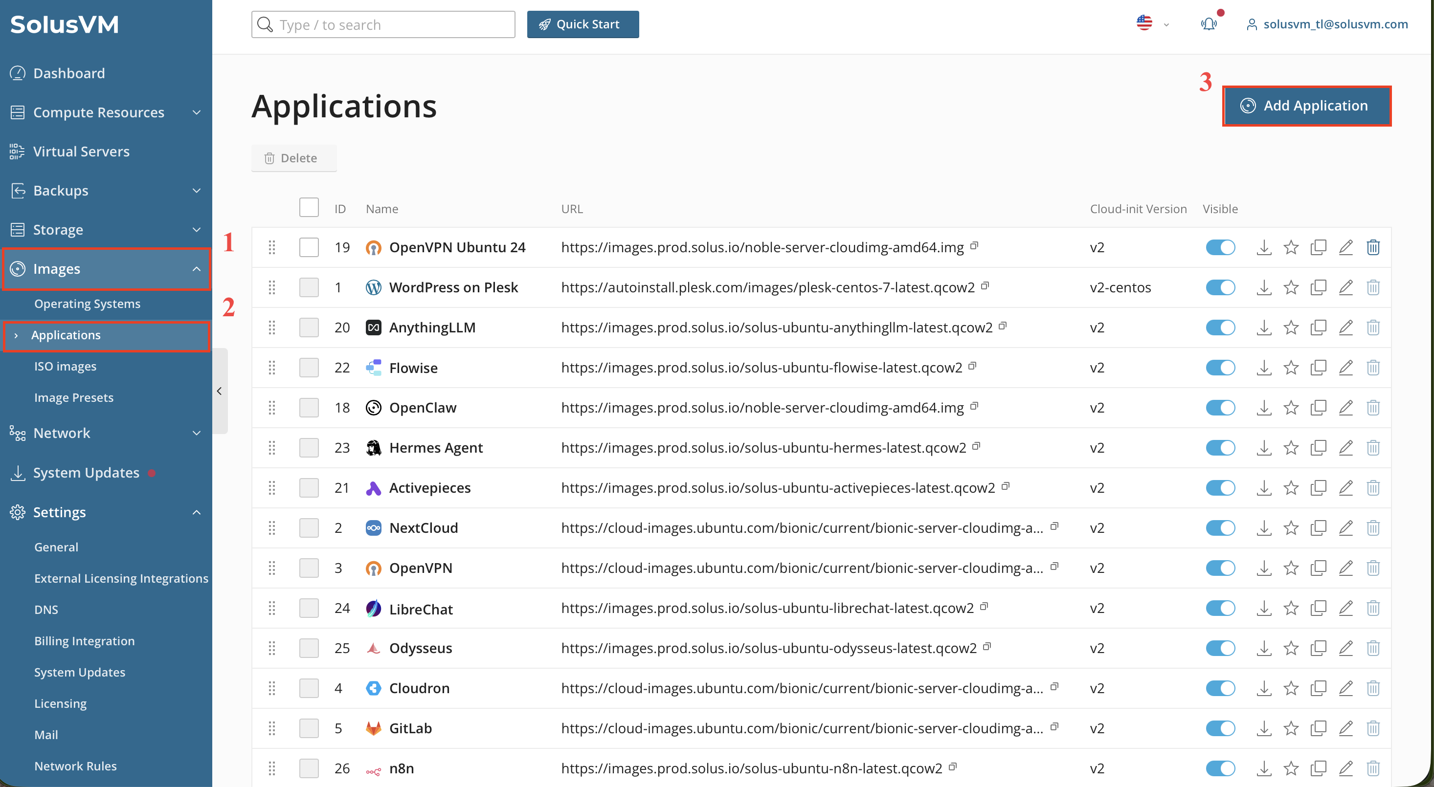1434x787 pixels.
Task: Copy the WordPress on Plesk URL
Action: (985, 285)
